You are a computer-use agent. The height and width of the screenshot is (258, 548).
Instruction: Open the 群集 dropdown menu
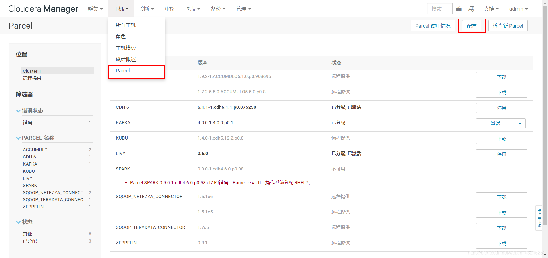click(x=95, y=9)
